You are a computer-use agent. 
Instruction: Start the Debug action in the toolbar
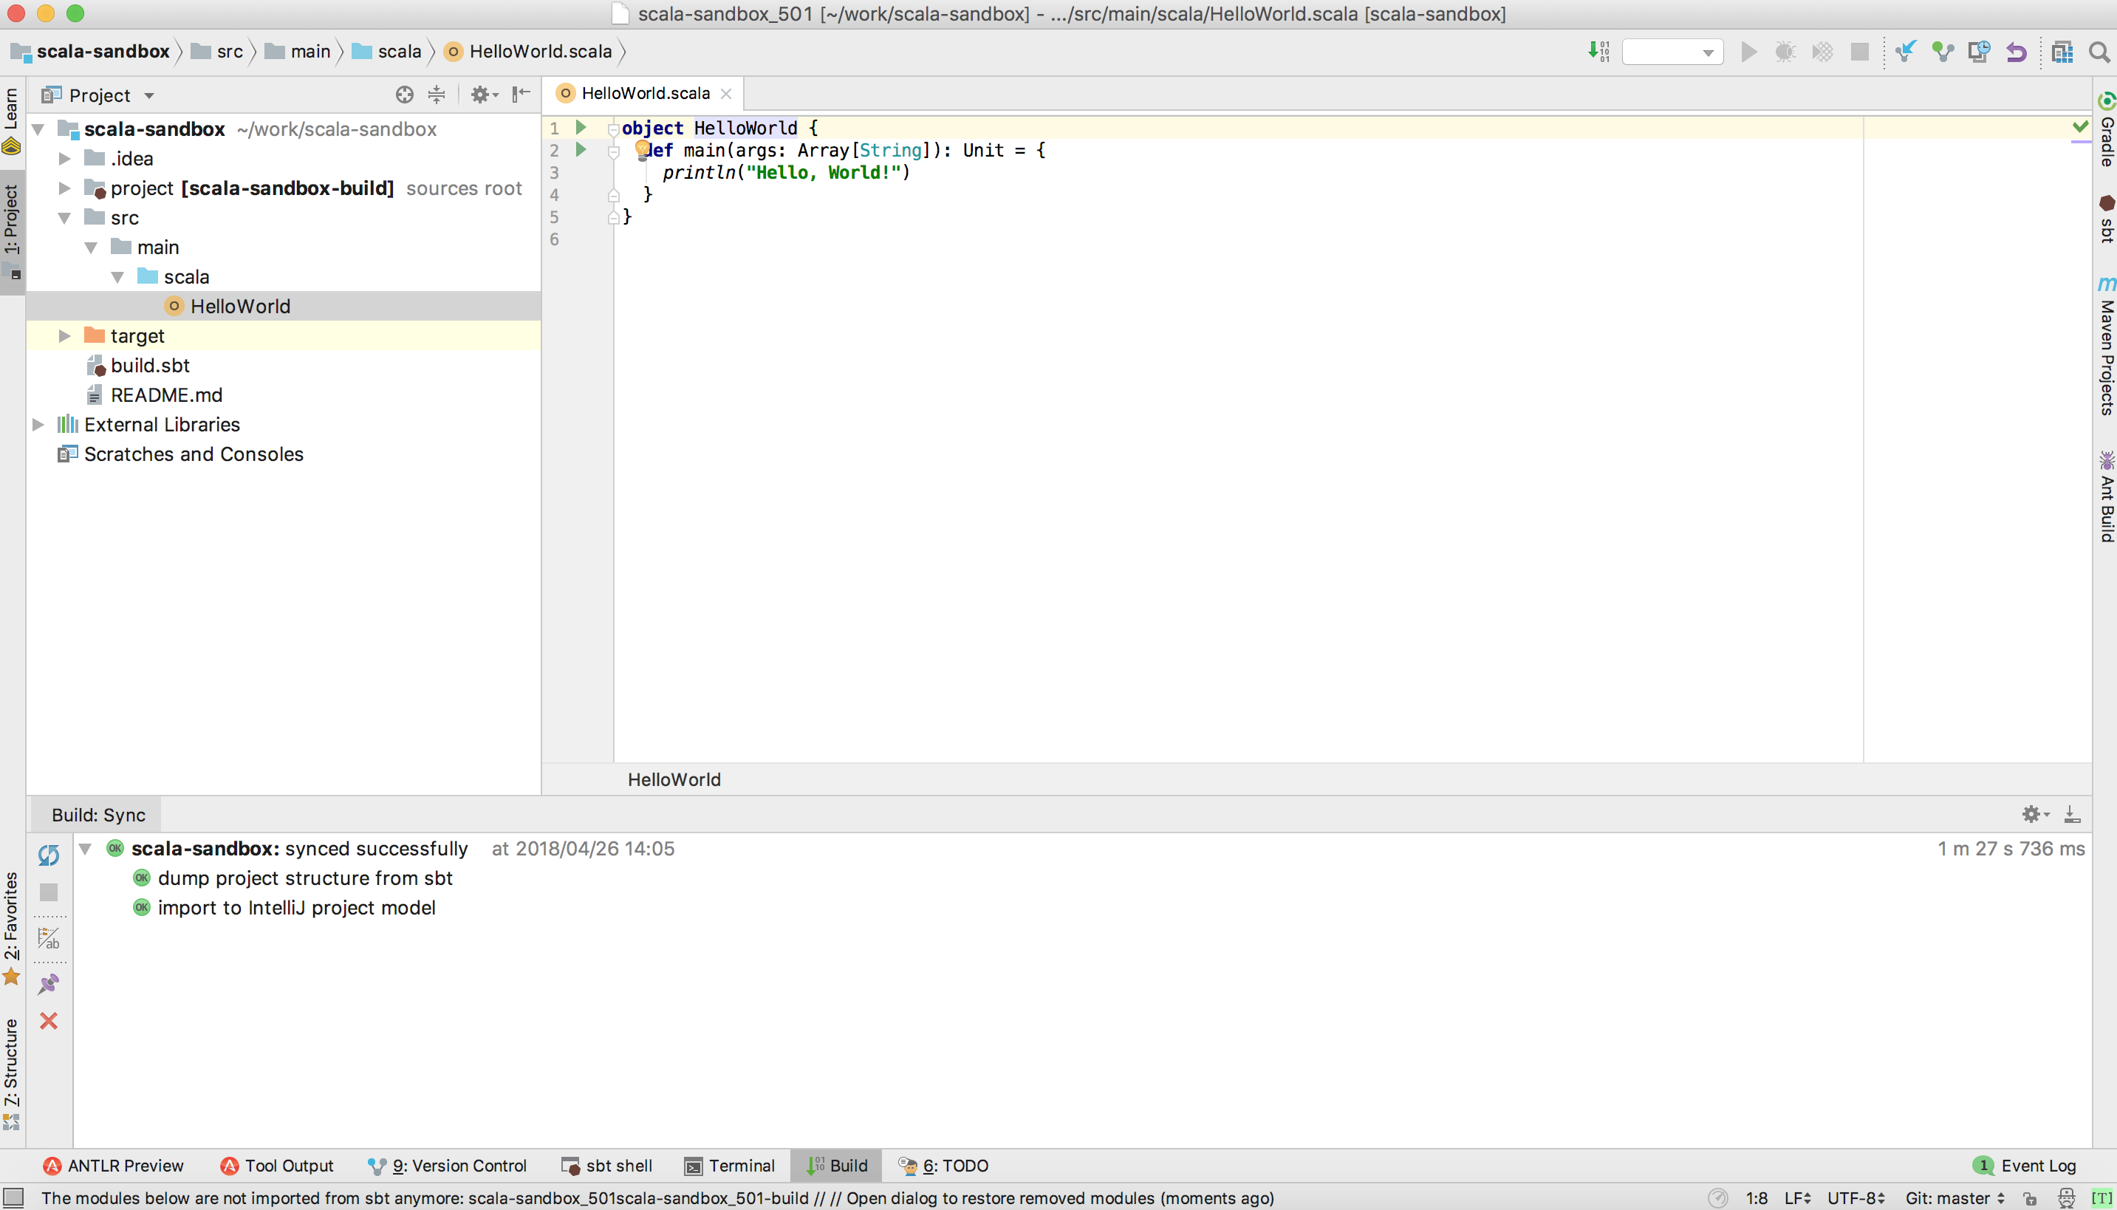(x=1784, y=52)
